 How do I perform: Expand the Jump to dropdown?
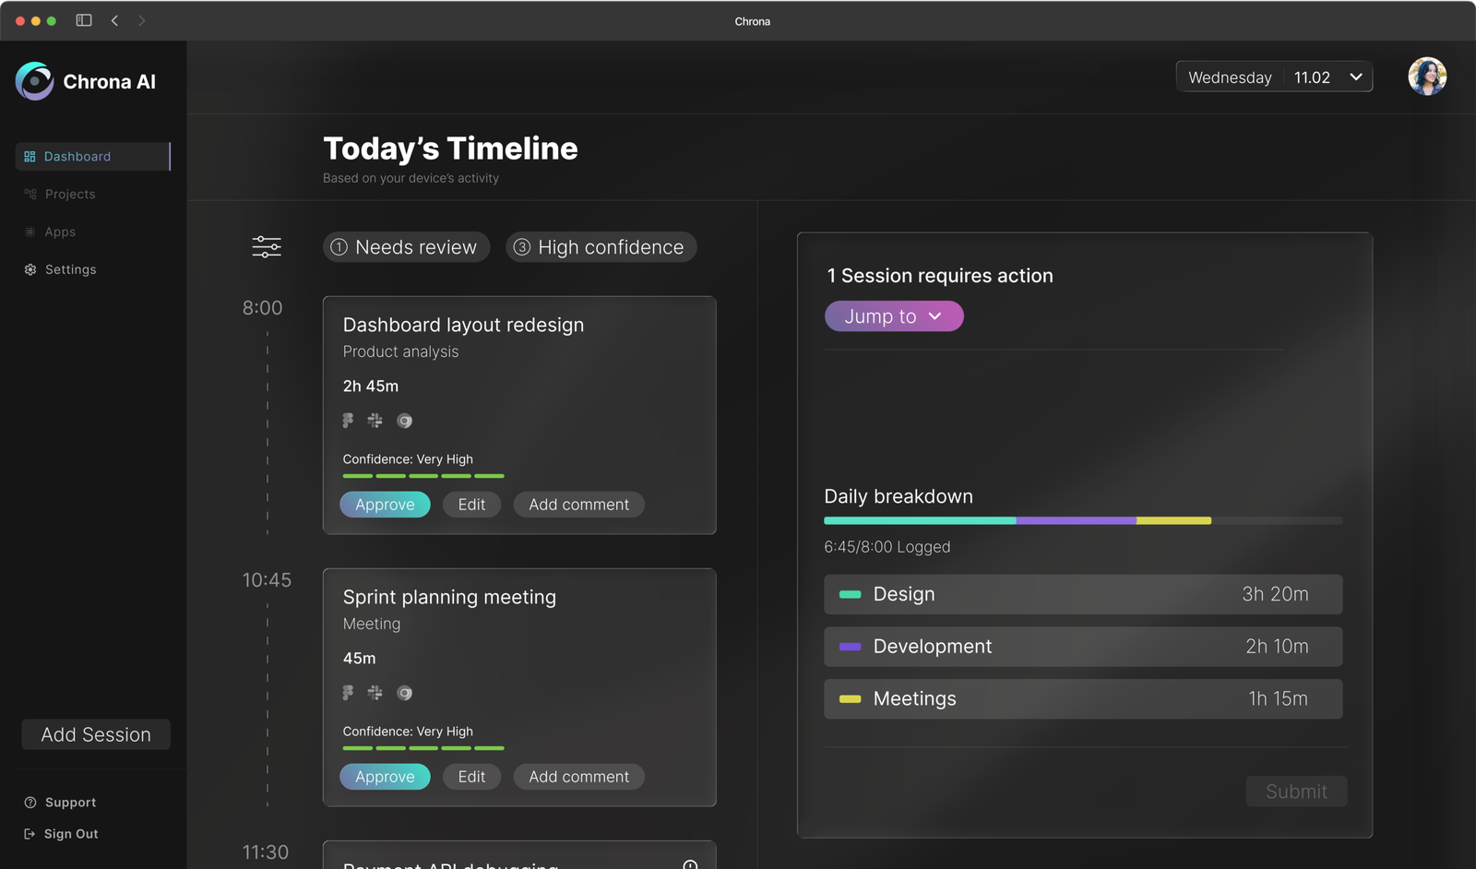pyautogui.click(x=893, y=316)
